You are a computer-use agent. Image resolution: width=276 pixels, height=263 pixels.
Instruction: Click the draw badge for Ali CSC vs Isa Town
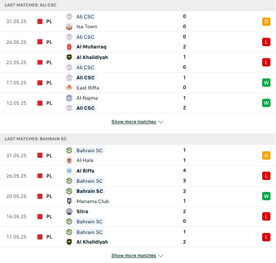(266, 22)
